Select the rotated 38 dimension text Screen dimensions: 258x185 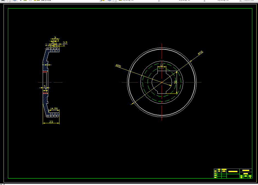pos(175,82)
